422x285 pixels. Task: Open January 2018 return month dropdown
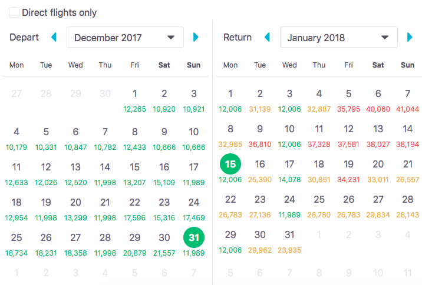click(x=338, y=38)
